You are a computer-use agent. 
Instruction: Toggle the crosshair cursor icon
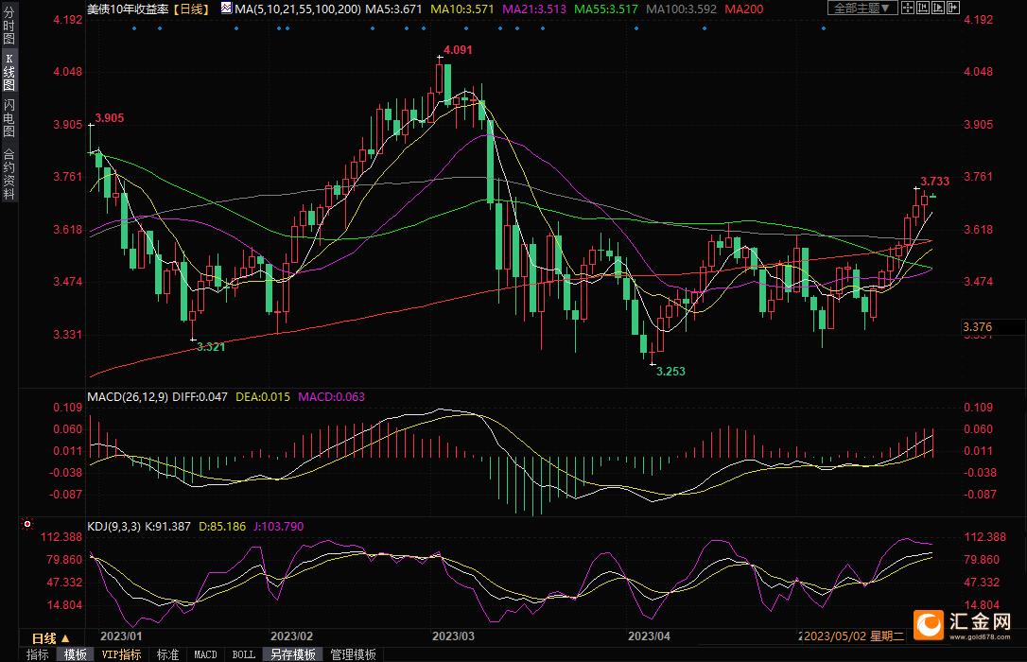(908, 8)
